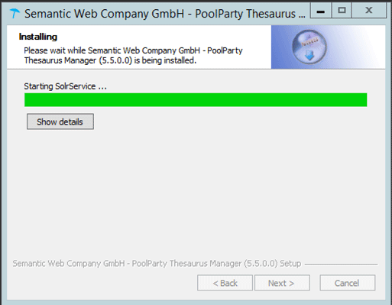Click the PoolParty umbrella icon in title bar
Image resolution: width=392 pixels, height=305 pixels.
pos(15,14)
